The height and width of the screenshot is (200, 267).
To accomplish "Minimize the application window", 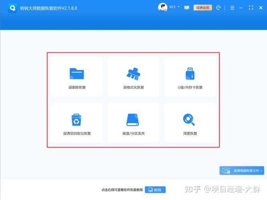I will point(241,8).
